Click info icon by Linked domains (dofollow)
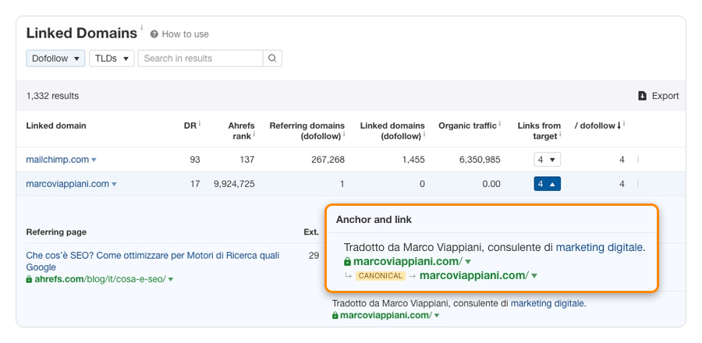This screenshot has width=702, height=343. [424, 134]
